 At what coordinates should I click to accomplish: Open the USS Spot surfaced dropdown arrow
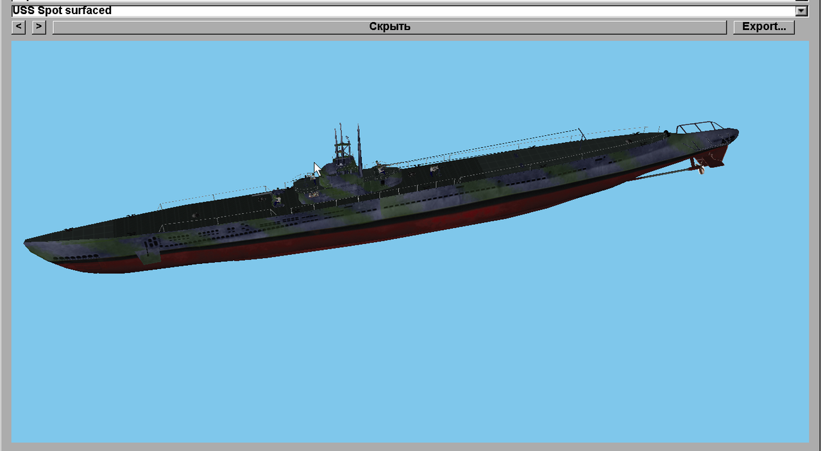pyautogui.click(x=802, y=11)
